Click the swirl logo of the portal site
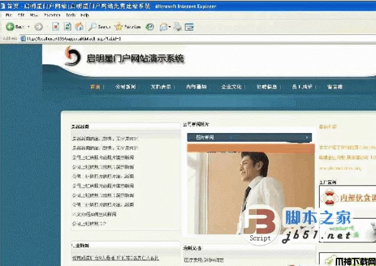376x266 pixels. pos(73,56)
